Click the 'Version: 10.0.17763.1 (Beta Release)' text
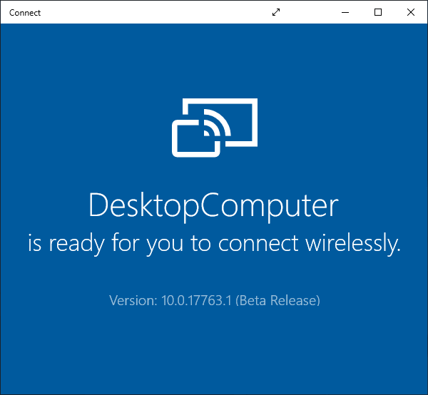 215,301
